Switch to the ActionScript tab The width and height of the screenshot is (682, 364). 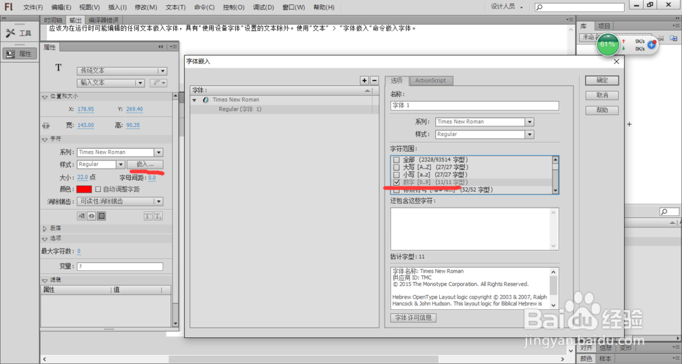tap(430, 81)
